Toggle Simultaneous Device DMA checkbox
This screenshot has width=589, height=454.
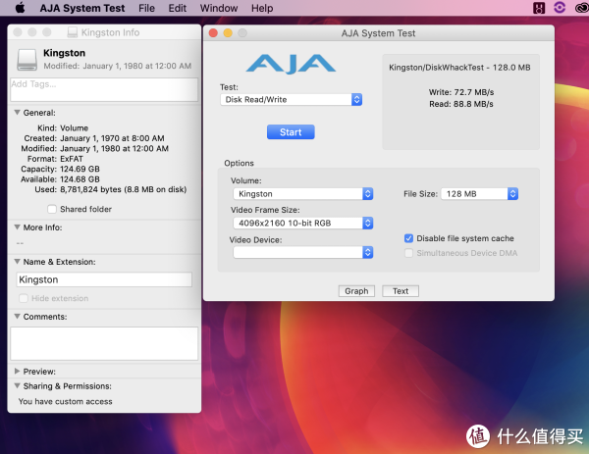[x=408, y=253]
